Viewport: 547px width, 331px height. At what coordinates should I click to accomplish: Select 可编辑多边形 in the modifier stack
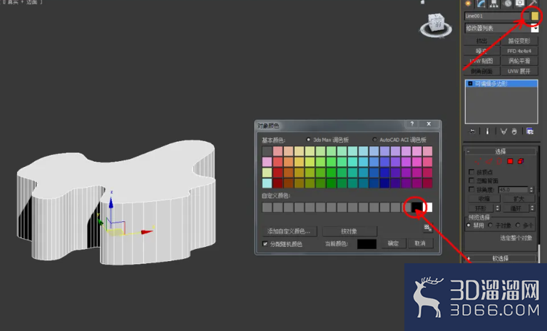pyautogui.click(x=501, y=83)
